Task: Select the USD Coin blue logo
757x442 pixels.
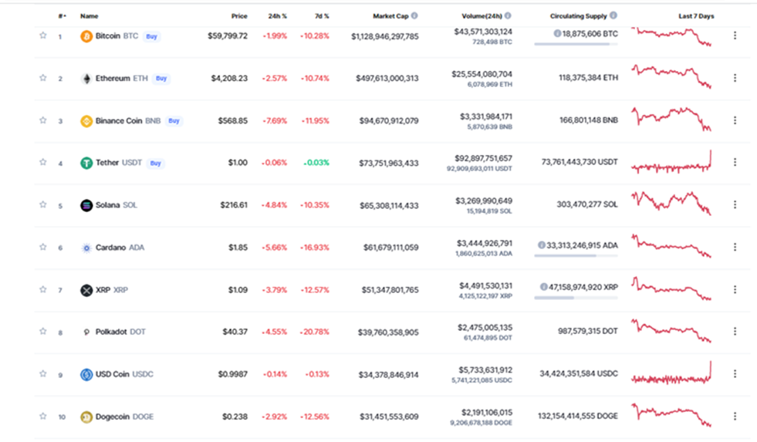Action: pyautogui.click(x=86, y=375)
